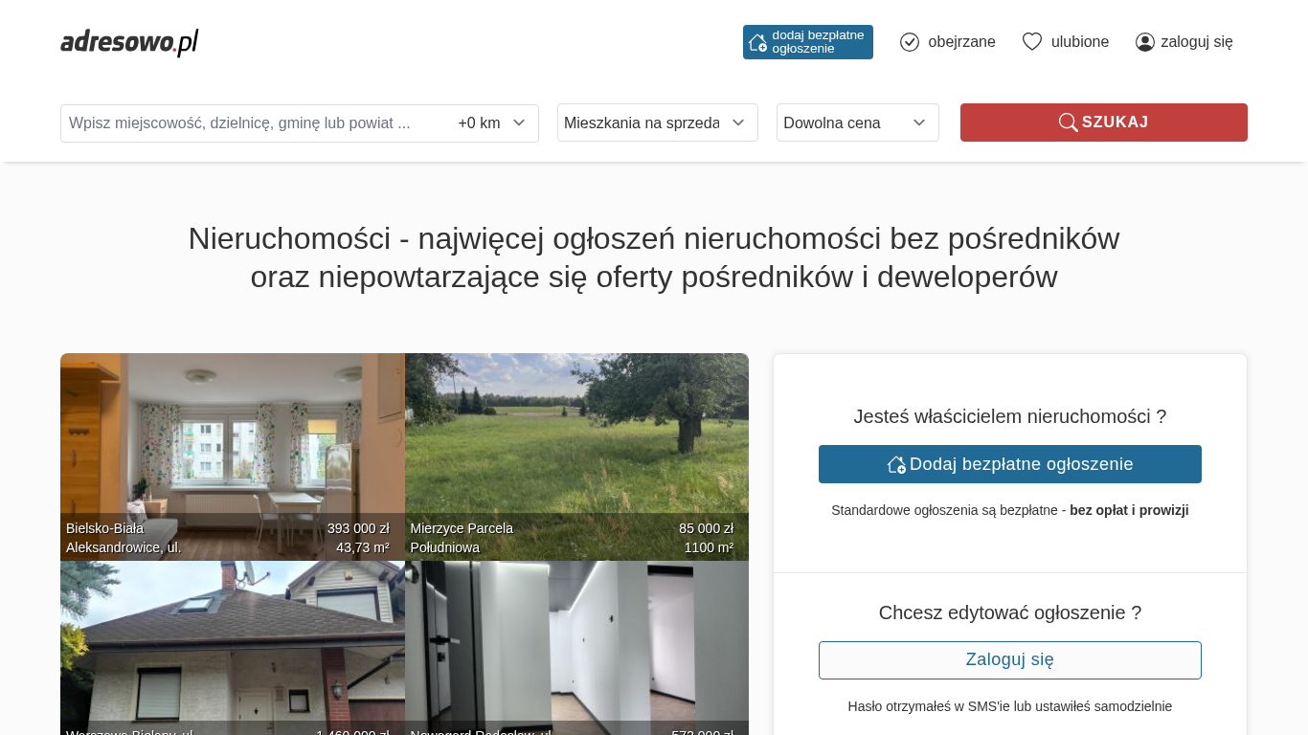Click the adresowo.pl logo
This screenshot has width=1308, height=735.
[129, 42]
